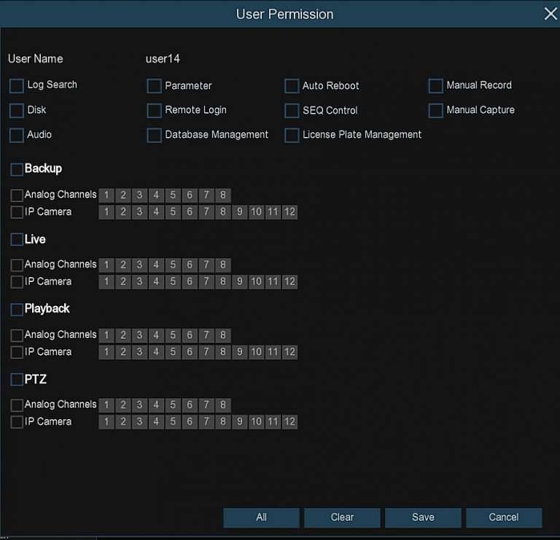This screenshot has height=540, width=560.
Task: Click the All button to select everything
Action: click(262, 517)
